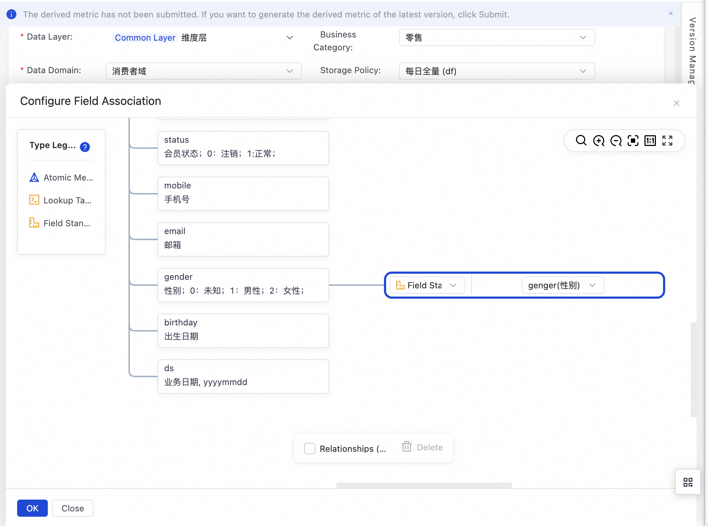Viewport: 708px width, 526px height.
Task: Reset the diagram to 1:1 scale
Action: tap(650, 141)
